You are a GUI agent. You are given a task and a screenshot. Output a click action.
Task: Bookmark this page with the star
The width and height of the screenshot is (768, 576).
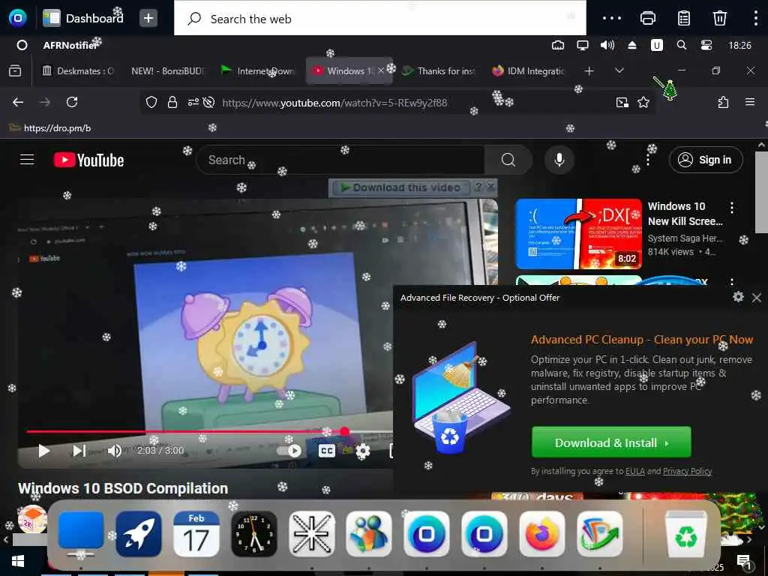coord(643,102)
